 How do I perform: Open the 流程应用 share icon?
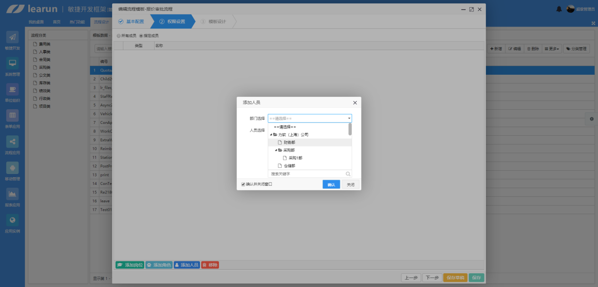tap(12, 141)
